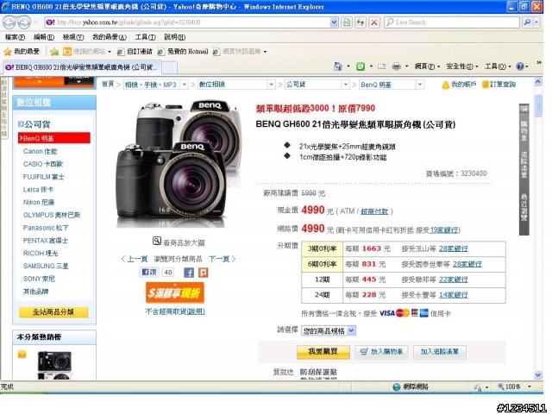Click the compatibility view icon beside address bar
The image size is (552, 415).
coord(347,22)
